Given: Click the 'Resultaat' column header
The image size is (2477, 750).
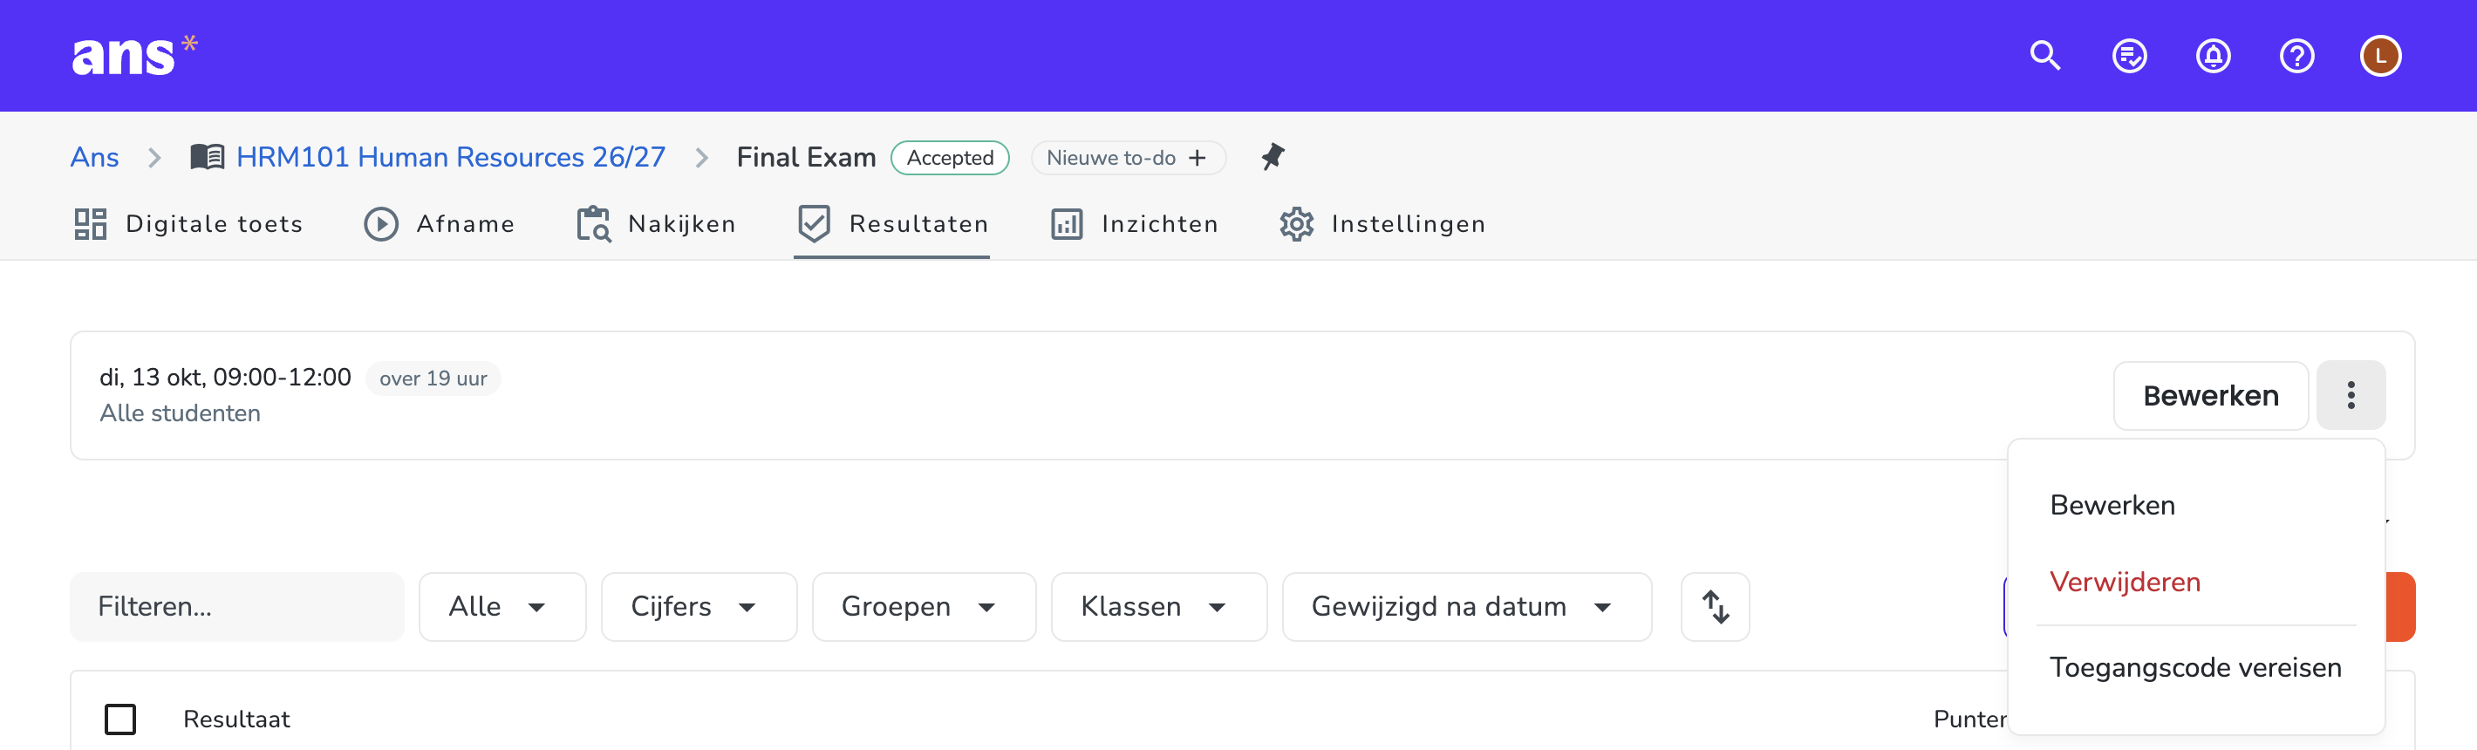Looking at the screenshot, I should click(x=236, y=719).
